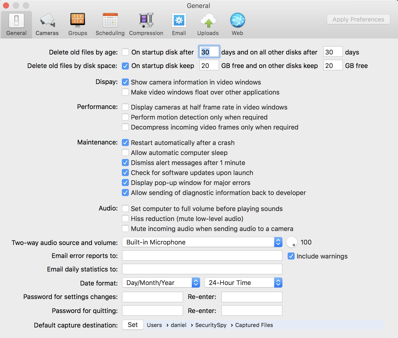Image resolution: width=398 pixels, height=338 pixels.
Task: Open the Groups preferences icon
Action: point(78,20)
